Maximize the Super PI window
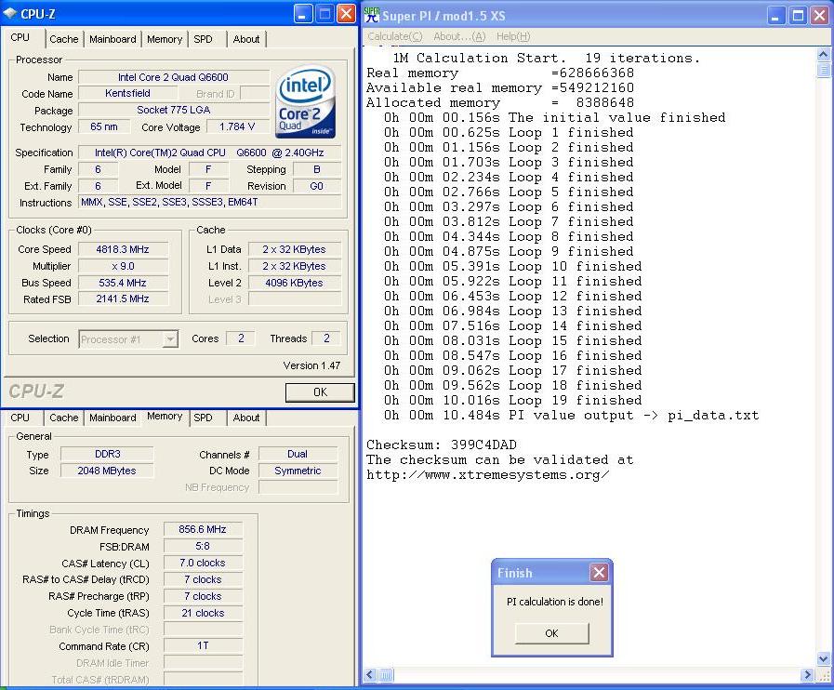 (798, 16)
